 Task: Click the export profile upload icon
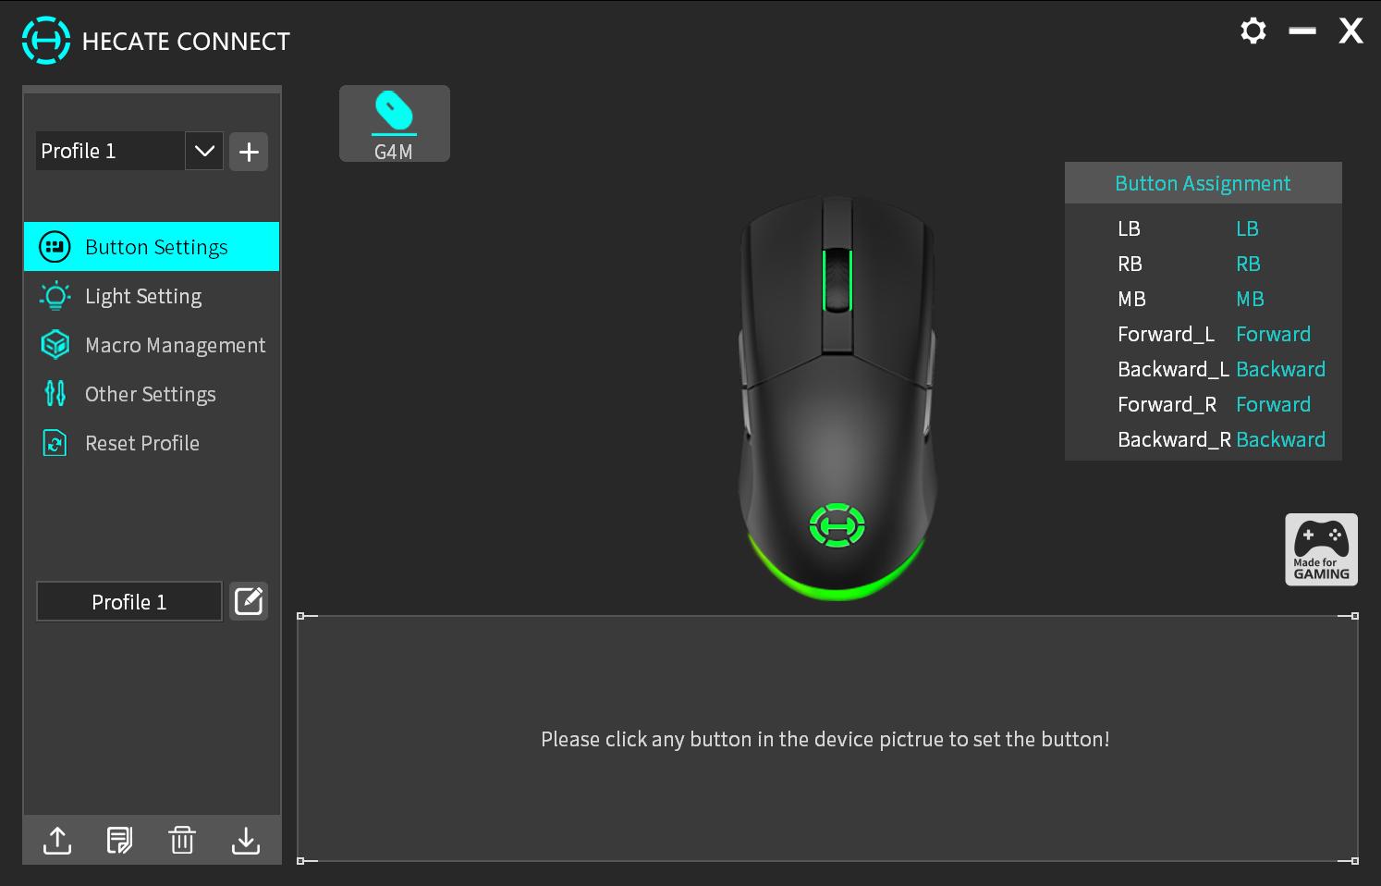pyautogui.click(x=57, y=840)
